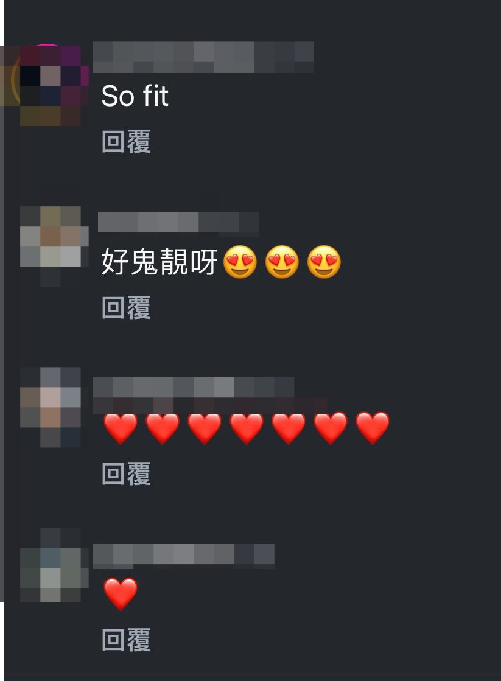Click 回覆 under the "So fit" comment
The image size is (501, 681).
click(126, 142)
